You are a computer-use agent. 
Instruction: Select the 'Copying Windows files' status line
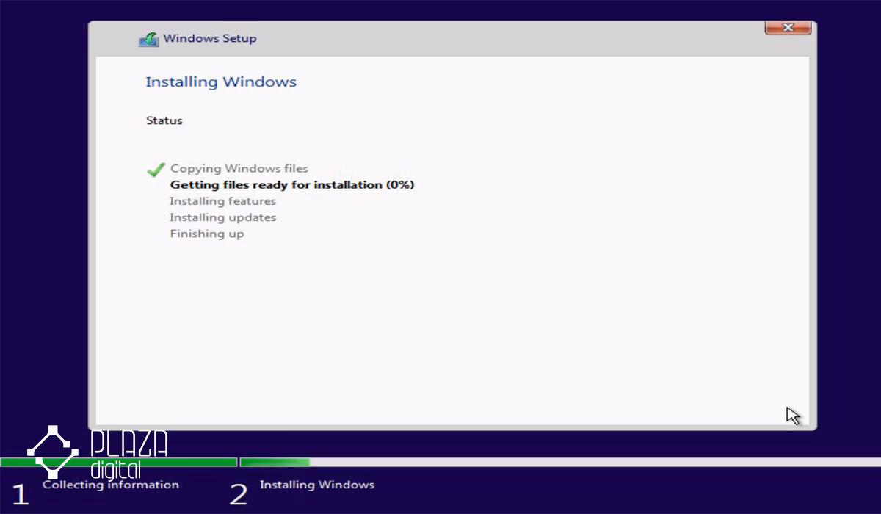coord(239,169)
